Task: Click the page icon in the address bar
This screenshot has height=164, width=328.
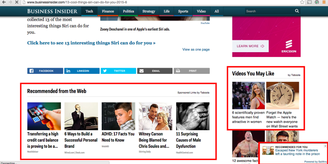Action: pos(24,2)
